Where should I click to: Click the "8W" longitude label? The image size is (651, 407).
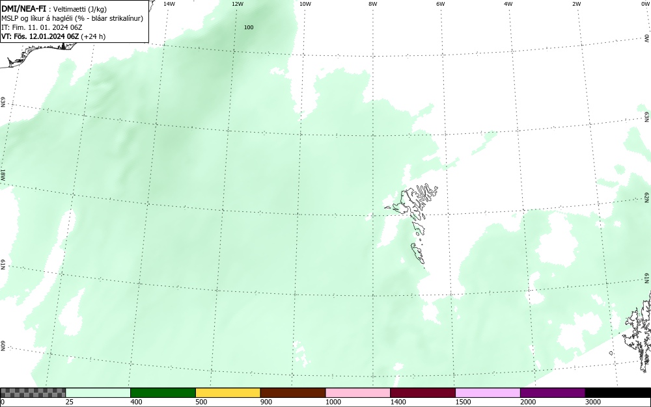tap(373, 4)
